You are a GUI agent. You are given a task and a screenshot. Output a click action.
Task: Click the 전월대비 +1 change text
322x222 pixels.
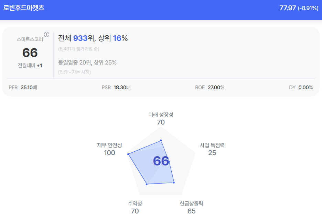[30, 65]
